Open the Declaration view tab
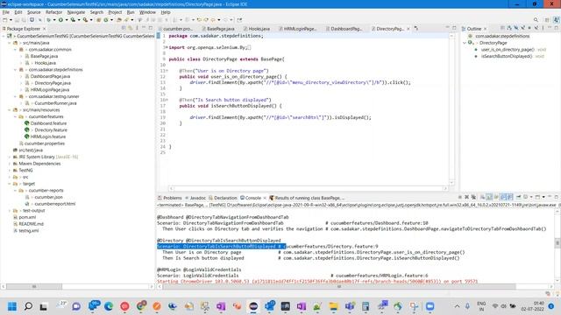The image size is (561, 315). [x=223, y=198]
